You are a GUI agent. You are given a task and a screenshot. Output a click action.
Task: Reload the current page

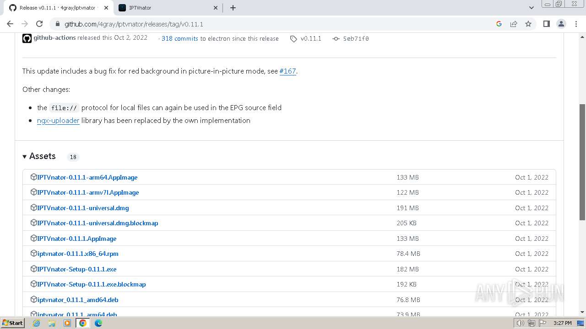click(39, 24)
